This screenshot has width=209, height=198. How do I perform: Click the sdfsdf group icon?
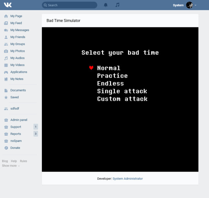point(6,109)
